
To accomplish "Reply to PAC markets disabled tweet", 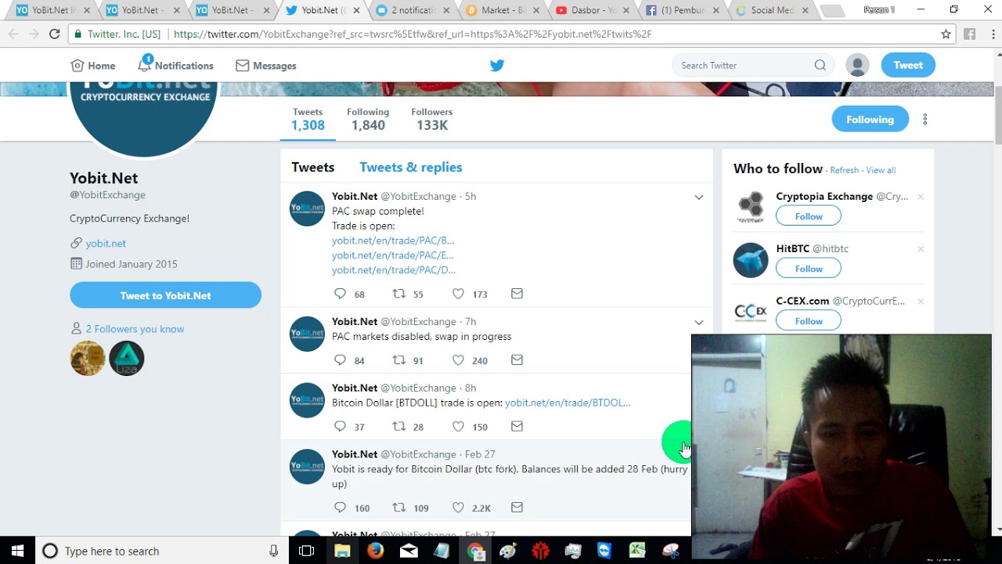I will [340, 360].
